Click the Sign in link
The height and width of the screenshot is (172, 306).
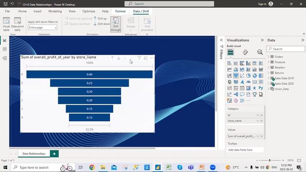pyautogui.click(x=262, y=4)
